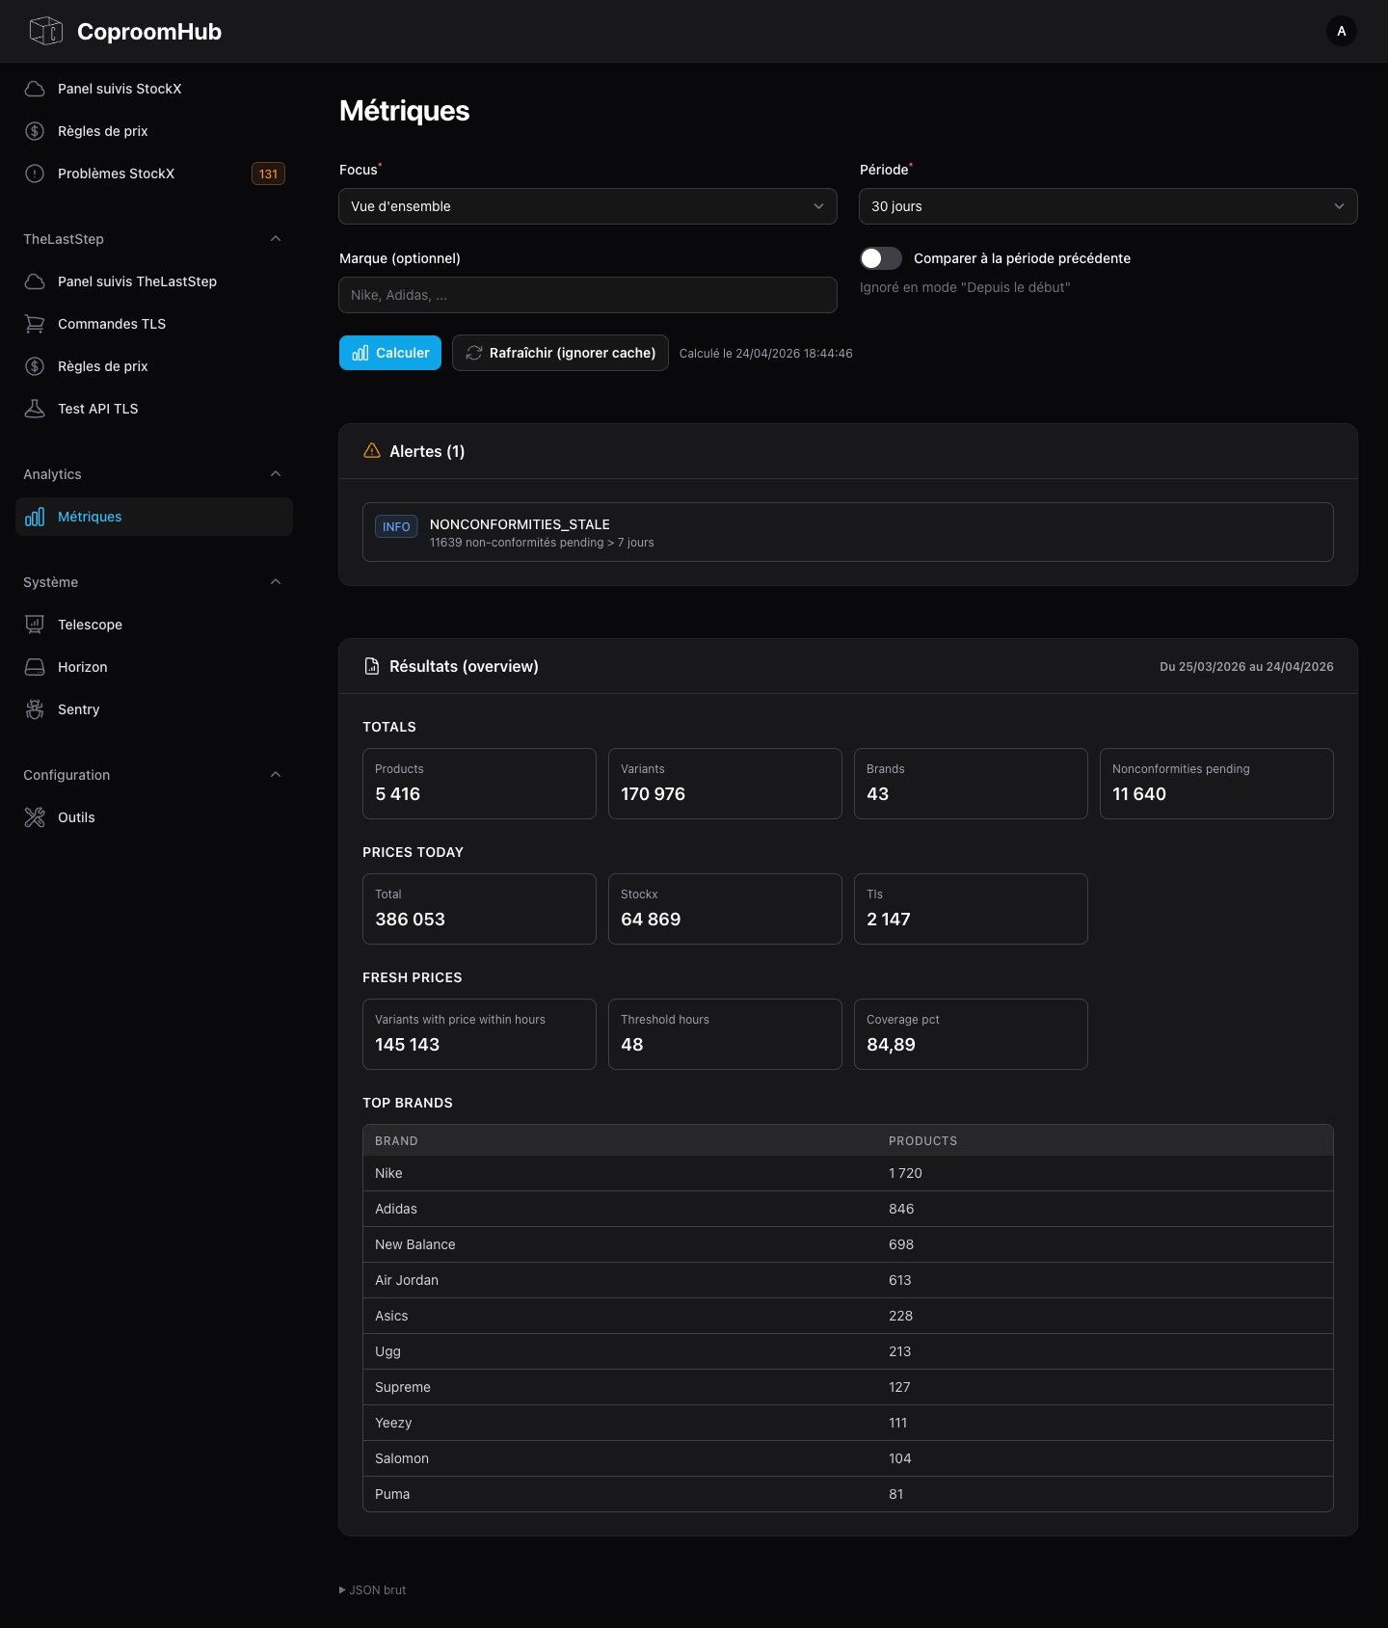Click the Nike row in Top Brands
The height and width of the screenshot is (1628, 1388).
pyautogui.click(x=848, y=1173)
